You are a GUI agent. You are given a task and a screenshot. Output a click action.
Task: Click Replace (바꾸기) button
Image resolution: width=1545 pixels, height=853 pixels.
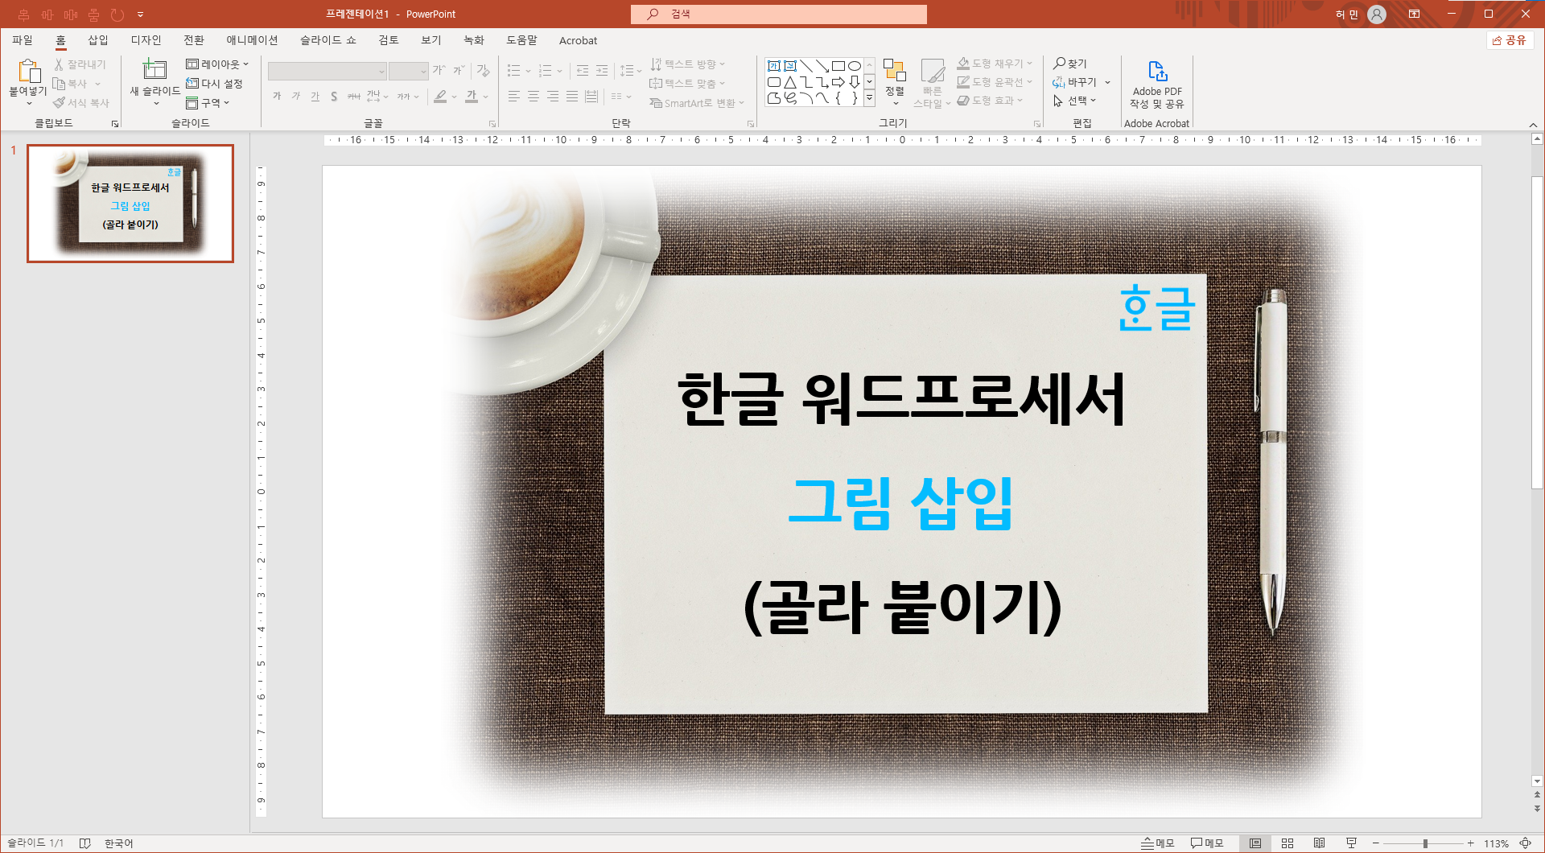point(1081,82)
